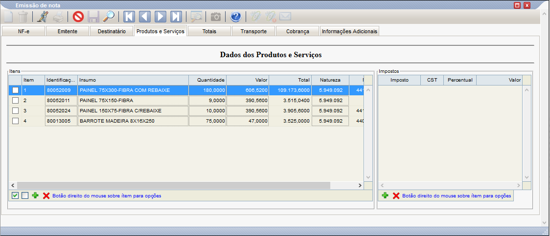Click the edit pencil figure icon
The image size is (550, 236).
click(x=43, y=17)
